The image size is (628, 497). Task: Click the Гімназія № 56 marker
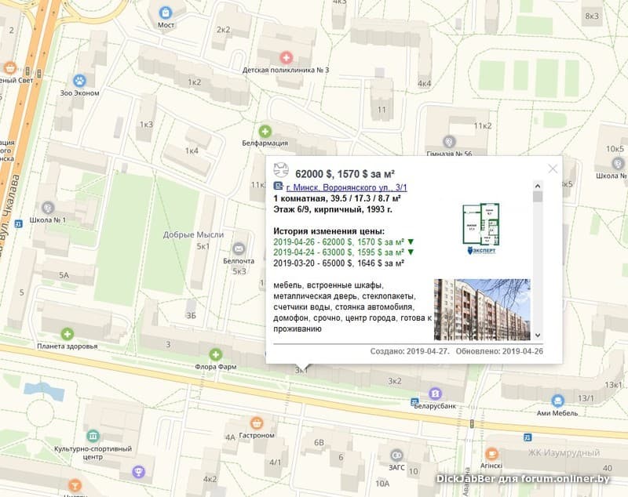[449, 142]
